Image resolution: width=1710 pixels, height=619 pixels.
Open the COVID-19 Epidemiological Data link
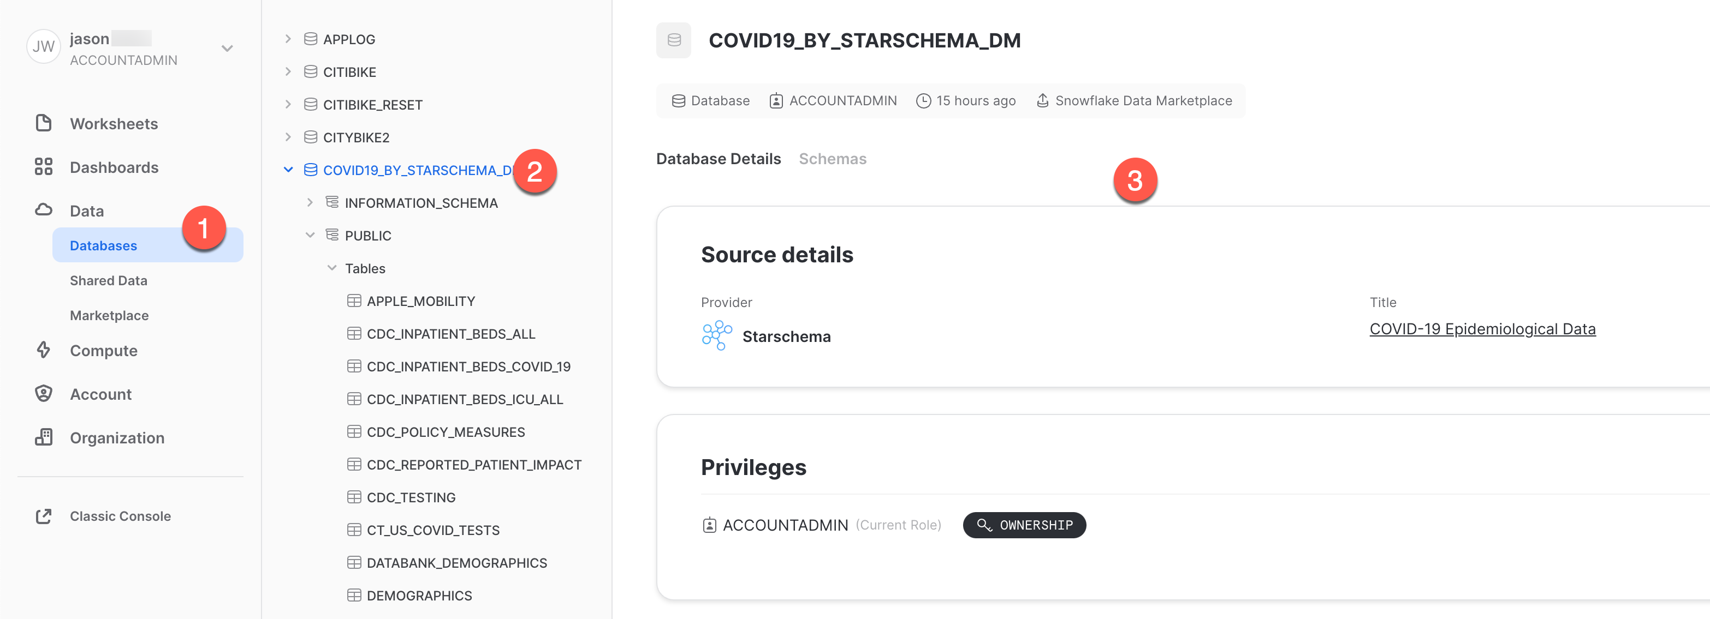point(1482,328)
